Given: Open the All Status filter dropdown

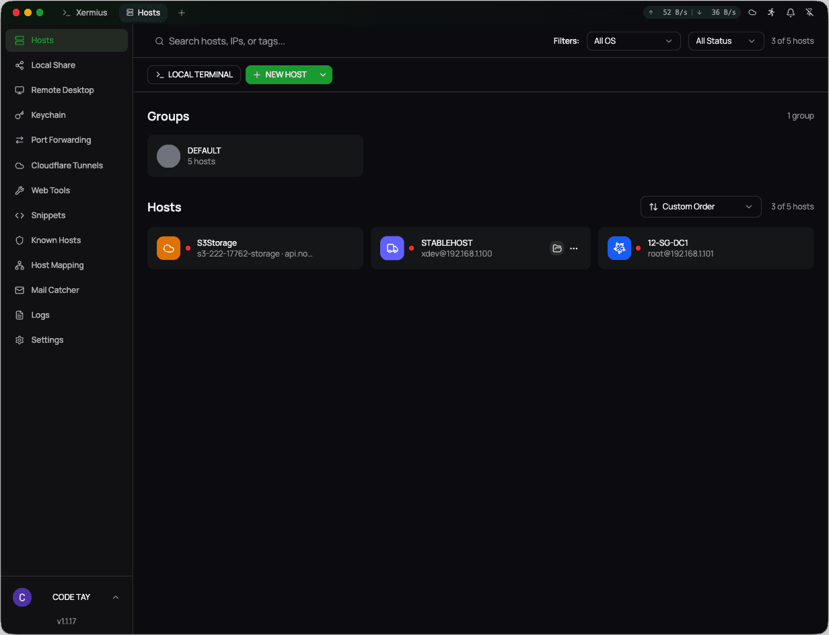Looking at the screenshot, I should click(725, 41).
